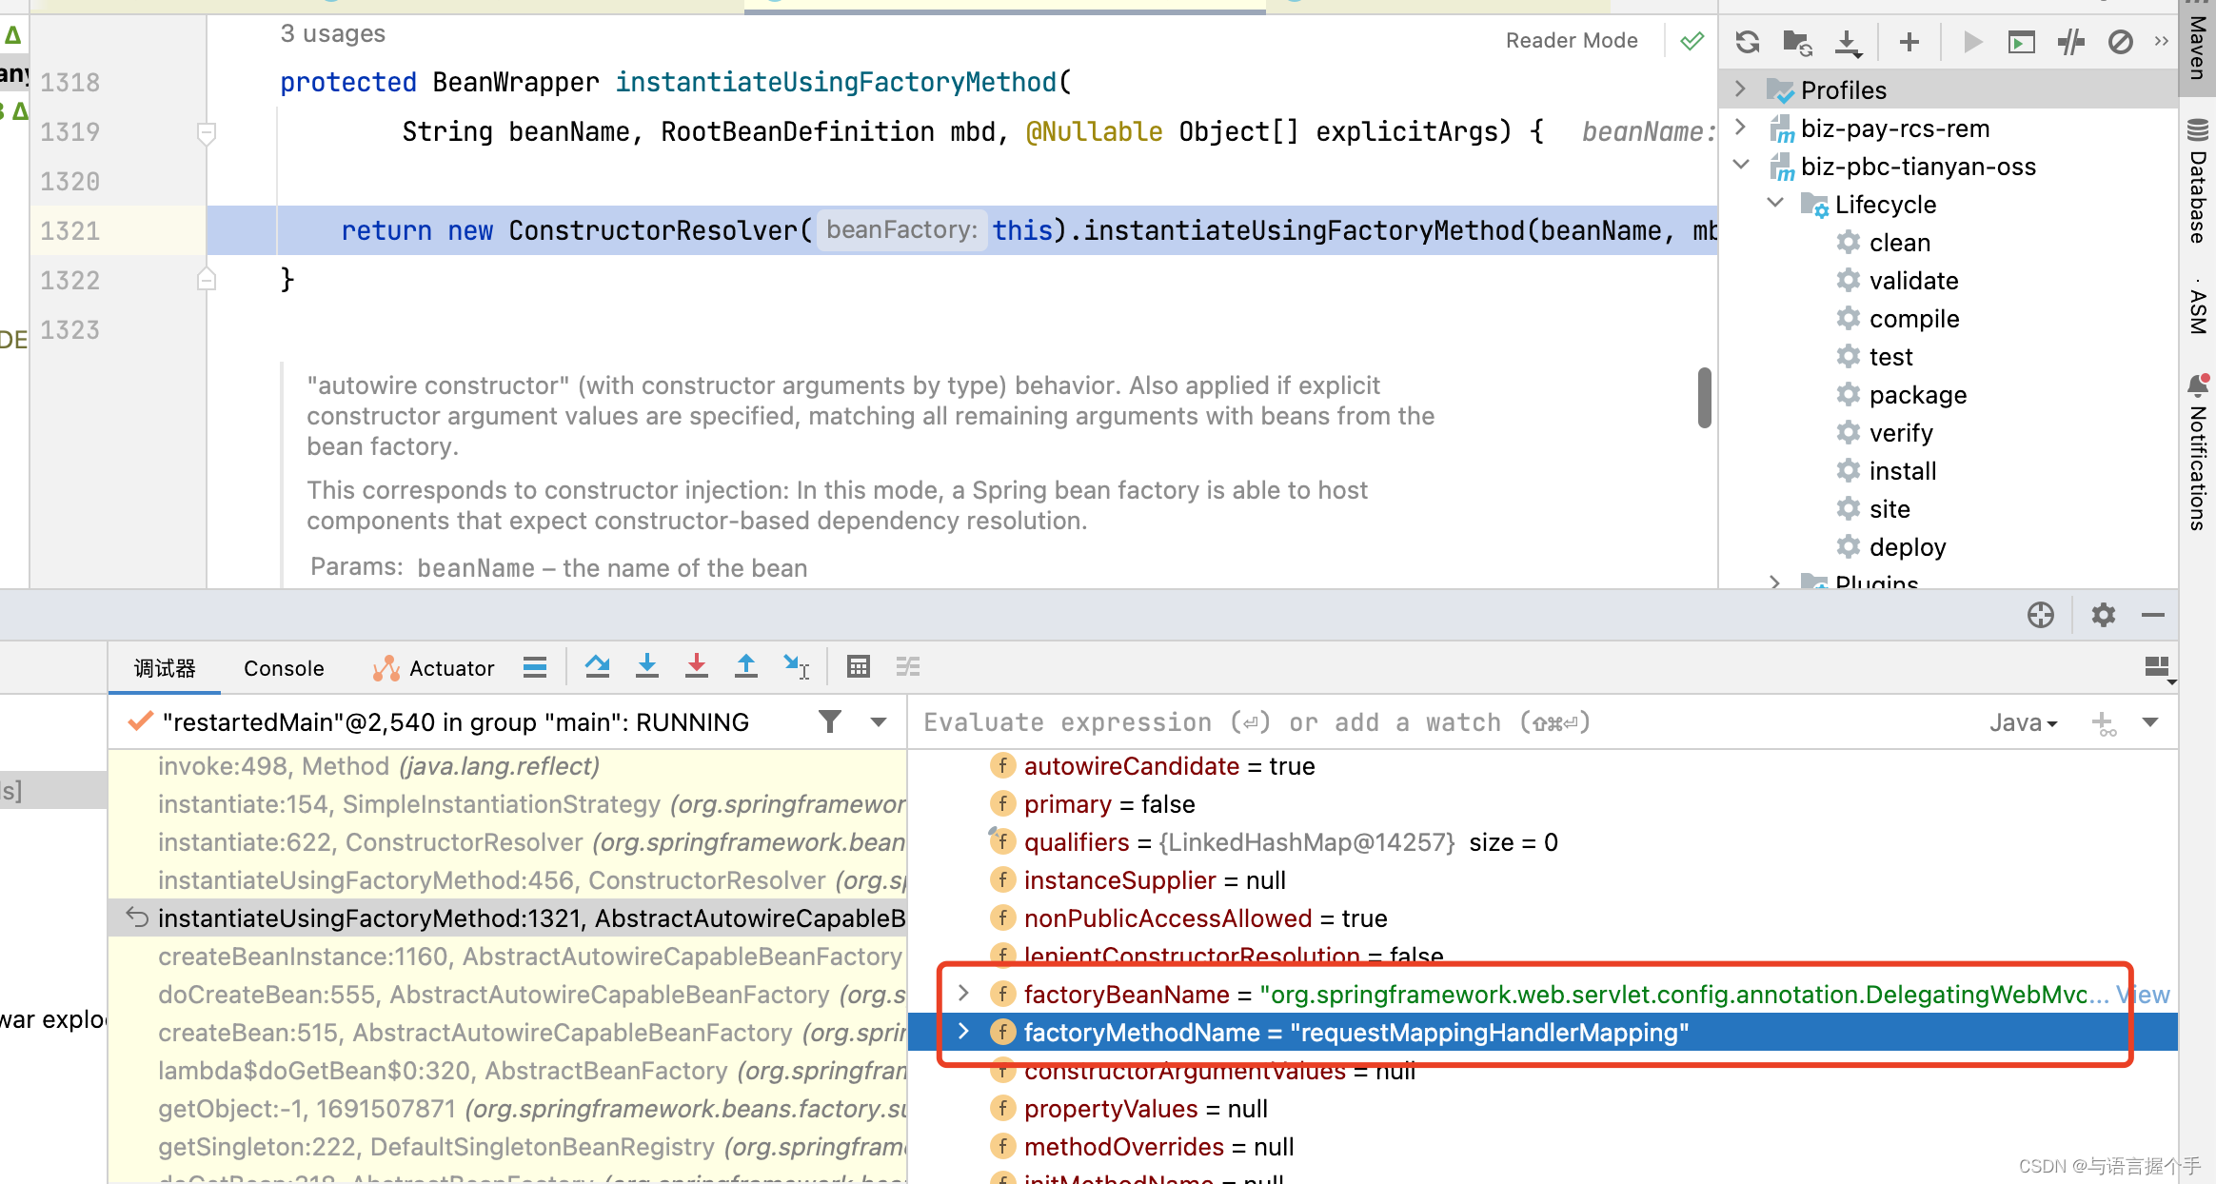The height and width of the screenshot is (1184, 2216).
Task: Expand factoryMethodName variable
Action: click(963, 1032)
